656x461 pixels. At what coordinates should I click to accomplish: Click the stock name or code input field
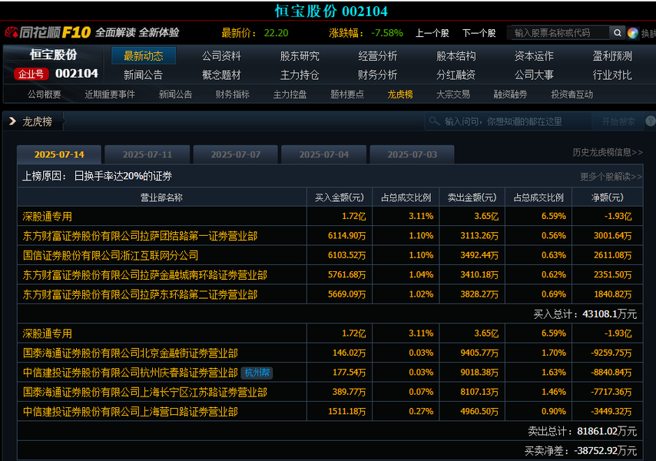[558, 33]
